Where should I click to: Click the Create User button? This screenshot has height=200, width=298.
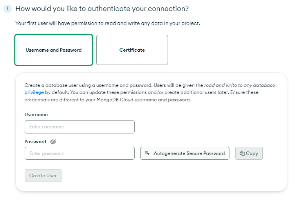click(43, 175)
